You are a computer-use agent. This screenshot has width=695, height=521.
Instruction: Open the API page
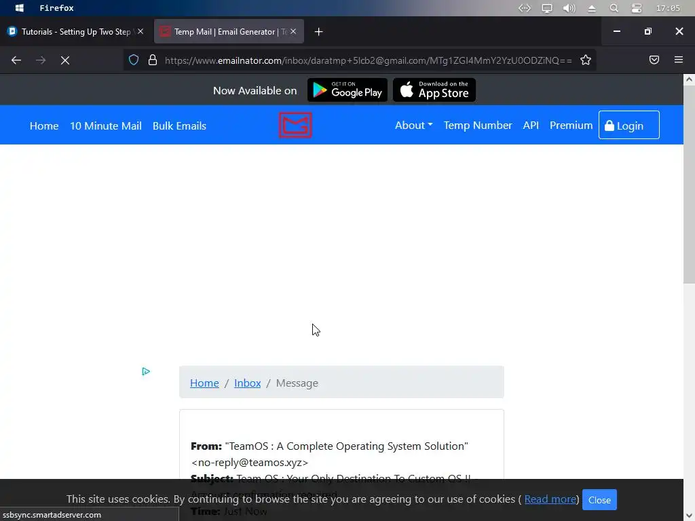click(531, 126)
